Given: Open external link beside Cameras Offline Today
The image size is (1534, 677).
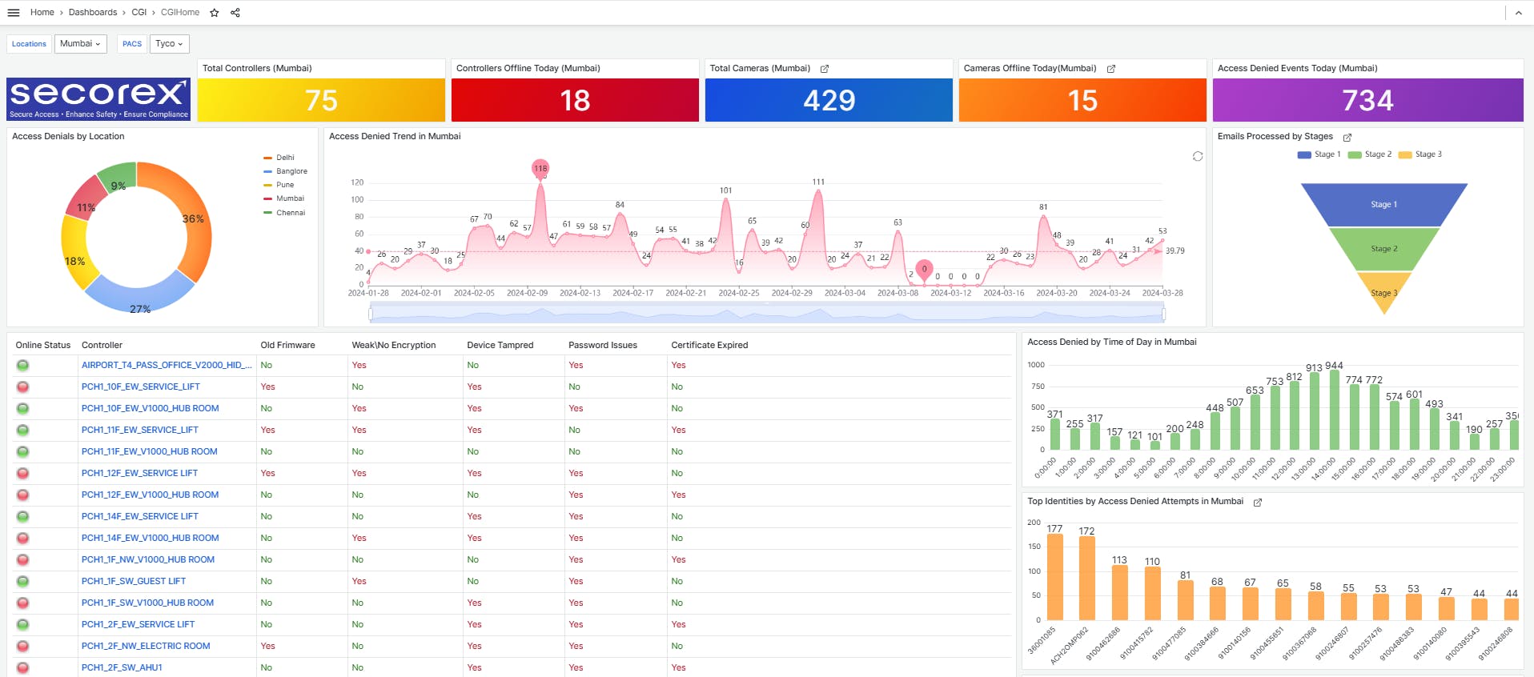Looking at the screenshot, I should coord(1111,69).
